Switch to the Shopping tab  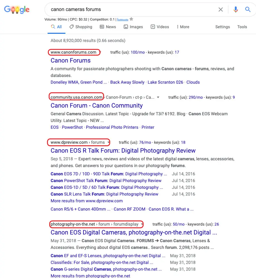tap(81, 27)
